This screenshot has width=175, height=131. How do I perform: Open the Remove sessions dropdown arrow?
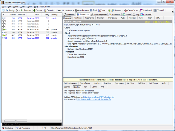click(x=19, y=10)
